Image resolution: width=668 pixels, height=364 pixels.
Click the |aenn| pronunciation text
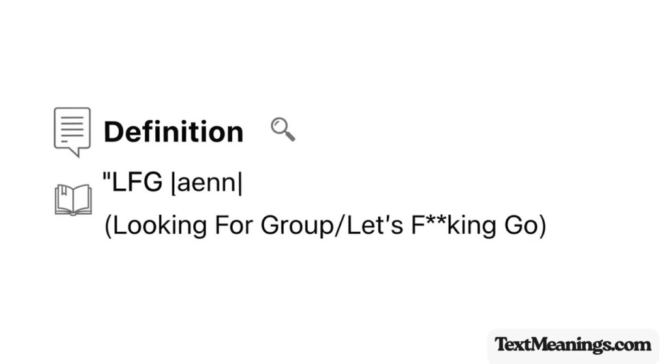205,184
